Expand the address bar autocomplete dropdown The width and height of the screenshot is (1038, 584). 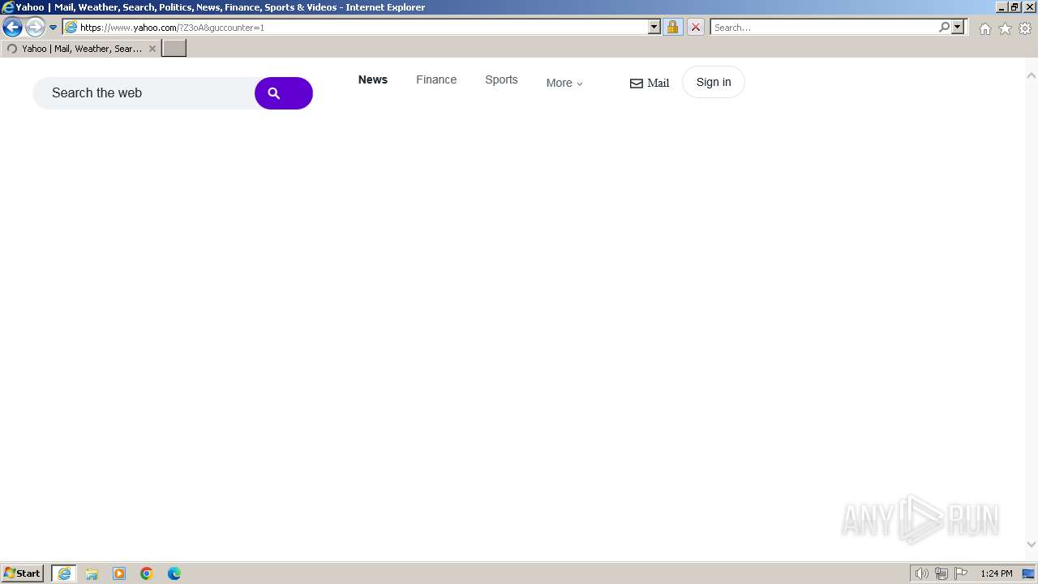[x=654, y=27]
